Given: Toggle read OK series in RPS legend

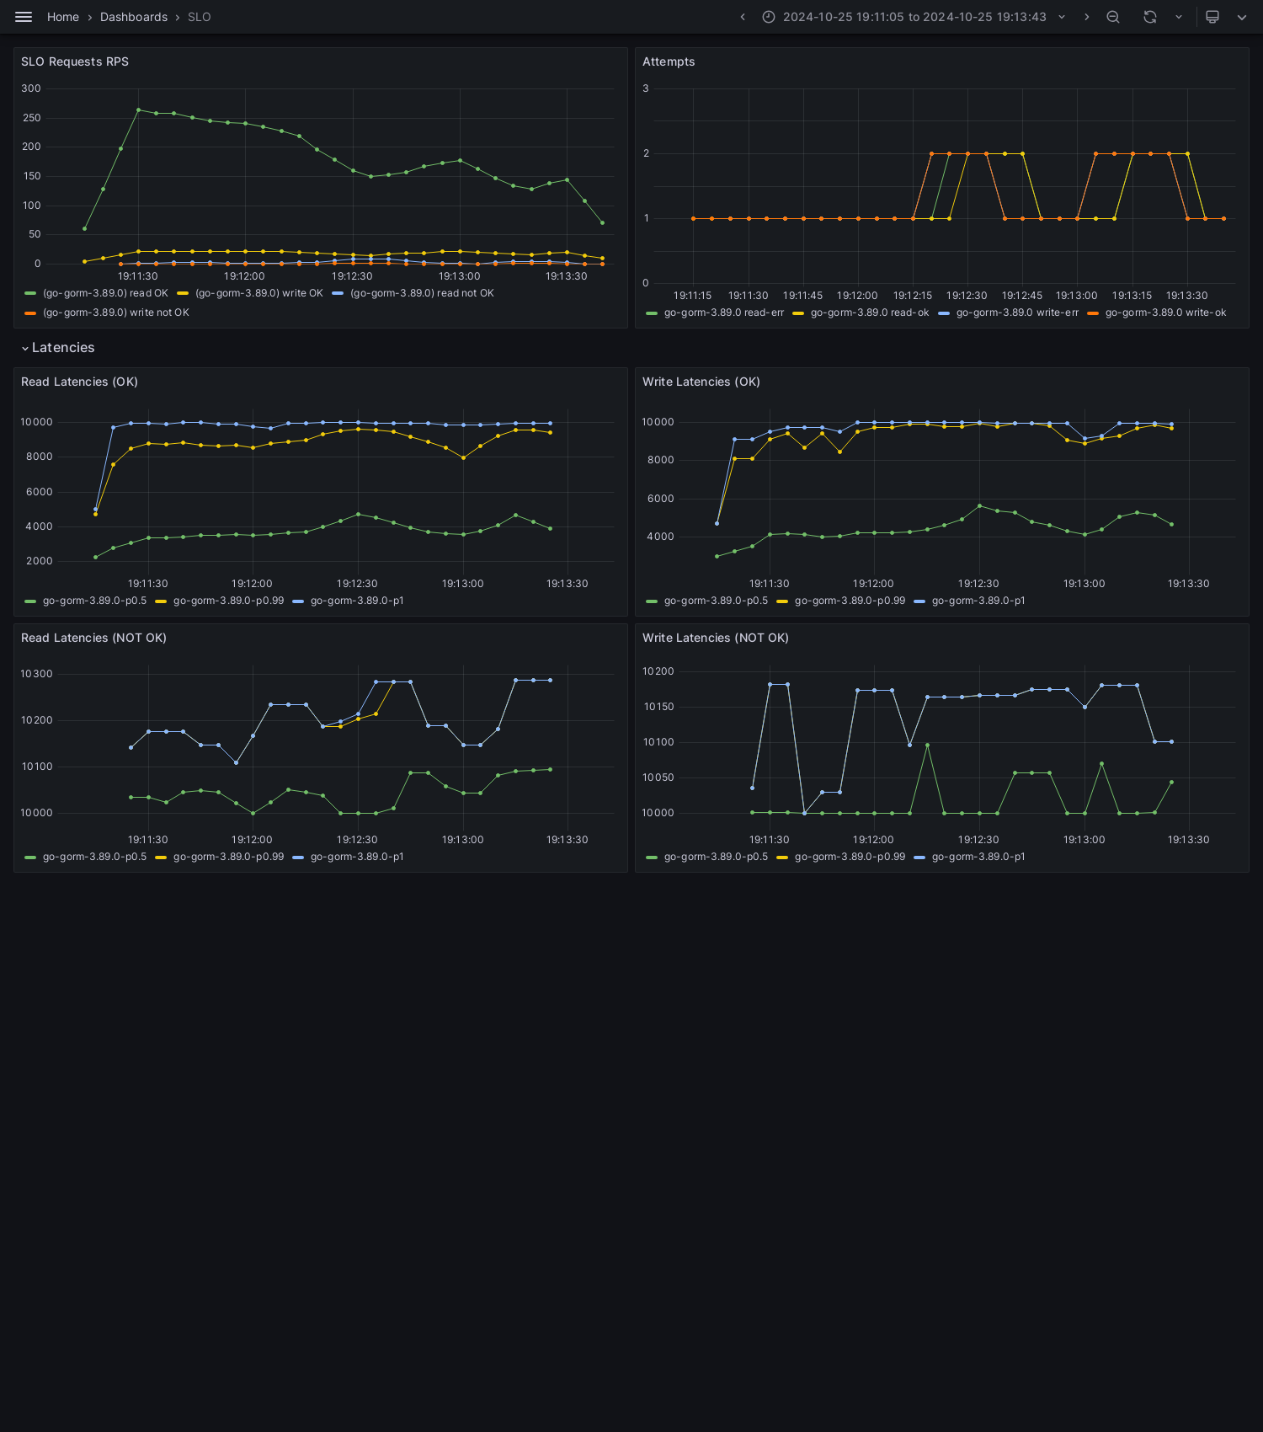Looking at the screenshot, I should [x=105, y=293].
